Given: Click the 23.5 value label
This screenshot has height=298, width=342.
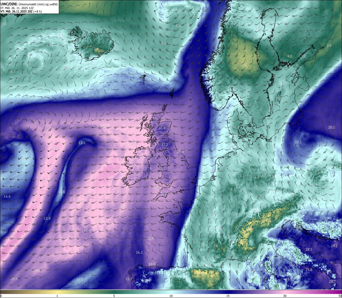Looking at the screenshot, I should tap(309, 249).
